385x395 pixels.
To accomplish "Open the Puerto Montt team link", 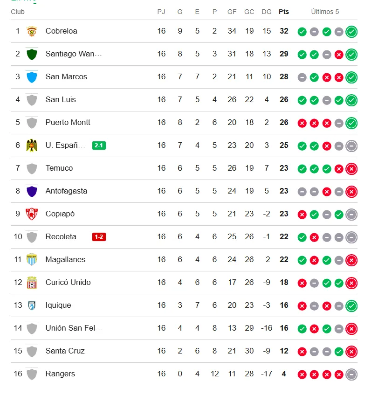I will pos(68,123).
